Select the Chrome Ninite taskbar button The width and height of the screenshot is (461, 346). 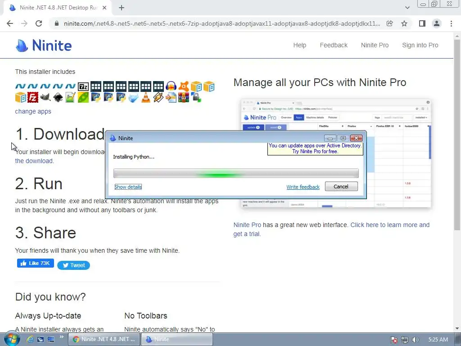pos(104,339)
